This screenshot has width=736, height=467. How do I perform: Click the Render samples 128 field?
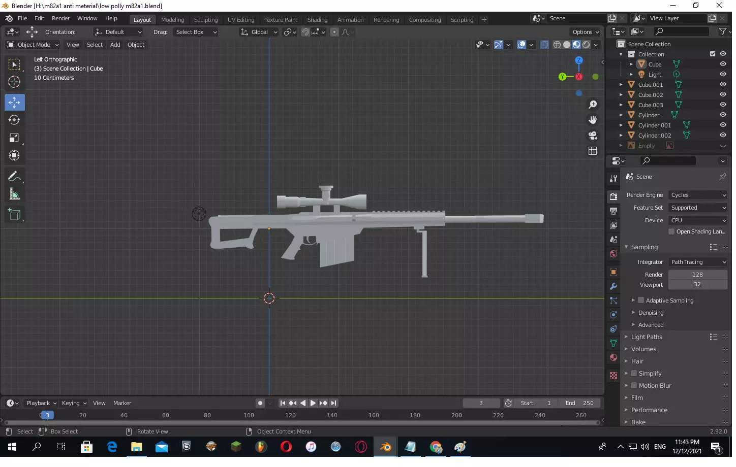tap(697, 275)
